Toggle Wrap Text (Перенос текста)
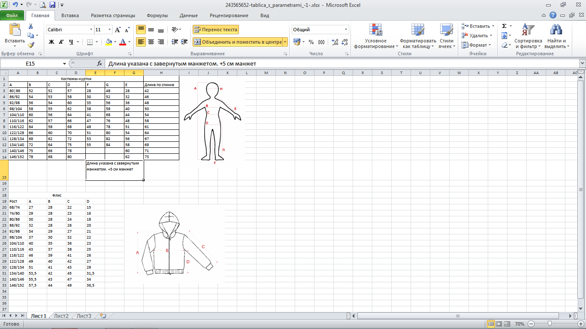Screen dimensions: 586x329 215,30
